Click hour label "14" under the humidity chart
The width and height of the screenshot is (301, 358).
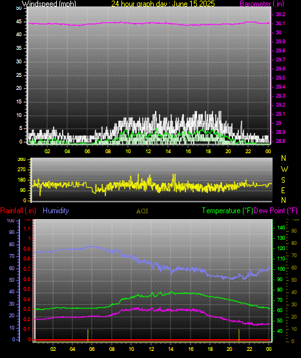pyautogui.click(x=171, y=349)
